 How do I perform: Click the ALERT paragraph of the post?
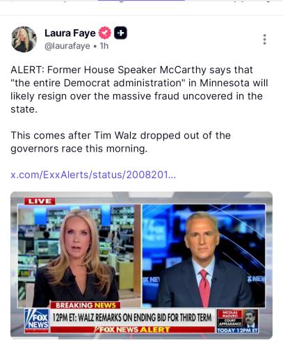(x=139, y=90)
